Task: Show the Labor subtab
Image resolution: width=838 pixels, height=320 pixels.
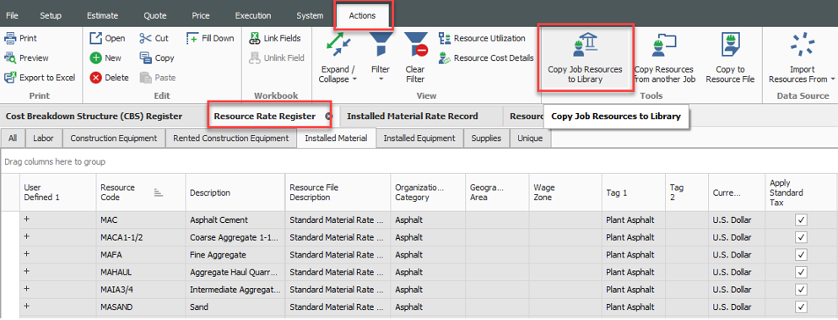Action: point(44,138)
